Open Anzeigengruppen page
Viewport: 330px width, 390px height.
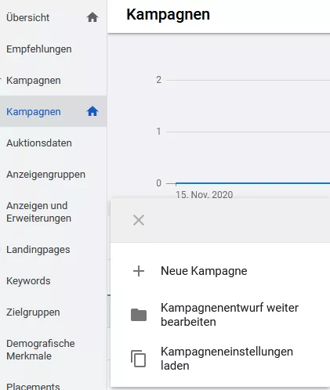[x=45, y=175]
